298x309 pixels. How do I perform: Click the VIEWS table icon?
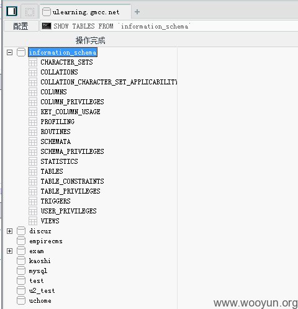[33, 221]
